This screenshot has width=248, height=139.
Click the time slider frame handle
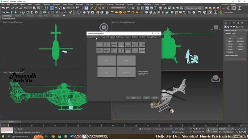11,122
